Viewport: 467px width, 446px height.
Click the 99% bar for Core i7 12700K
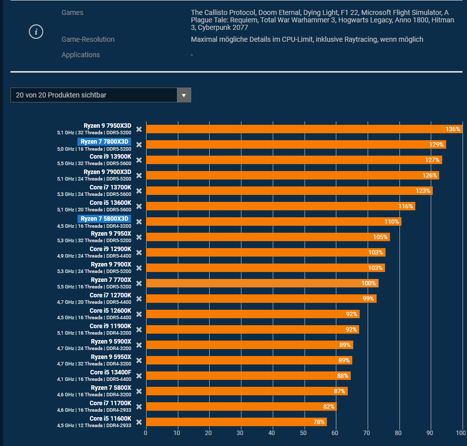(261, 299)
